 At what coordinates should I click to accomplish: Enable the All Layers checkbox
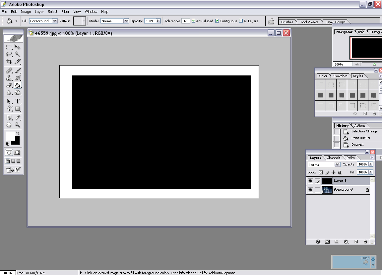click(x=241, y=21)
